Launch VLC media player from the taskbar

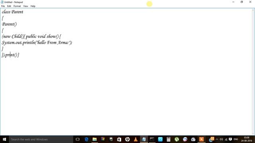pos(135,139)
